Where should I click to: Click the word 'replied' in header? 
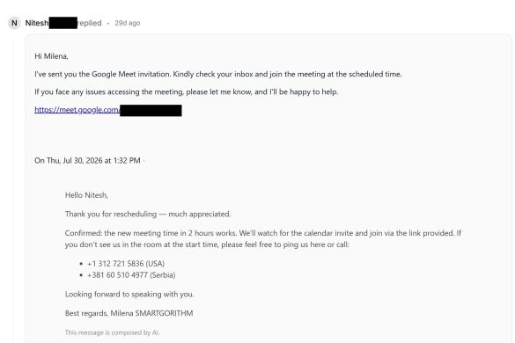[89, 23]
